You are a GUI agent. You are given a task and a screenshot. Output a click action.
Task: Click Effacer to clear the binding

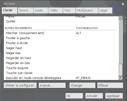110,85
